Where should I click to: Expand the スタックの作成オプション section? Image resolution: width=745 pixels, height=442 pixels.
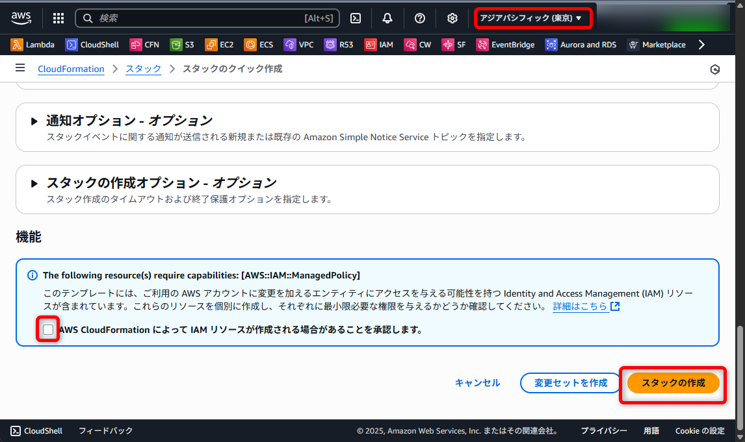[34, 182]
